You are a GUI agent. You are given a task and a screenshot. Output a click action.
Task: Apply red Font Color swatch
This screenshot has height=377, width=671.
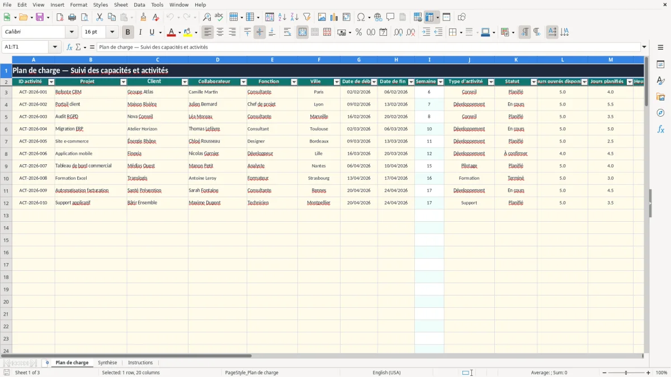click(x=171, y=32)
